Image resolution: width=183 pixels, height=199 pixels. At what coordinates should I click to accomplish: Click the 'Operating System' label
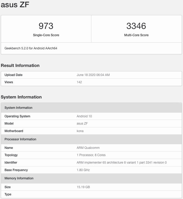17,116
